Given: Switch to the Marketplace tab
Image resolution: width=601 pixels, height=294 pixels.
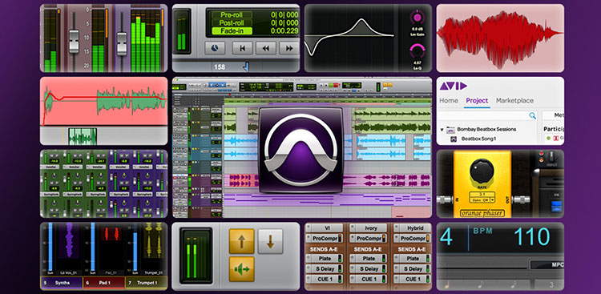Looking at the screenshot, I should click(x=514, y=100).
